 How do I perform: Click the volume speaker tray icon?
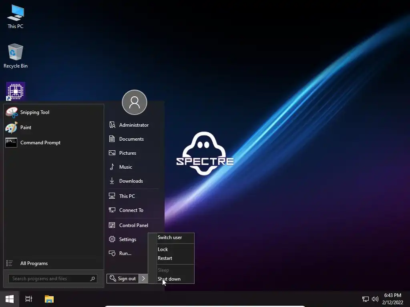(375, 299)
